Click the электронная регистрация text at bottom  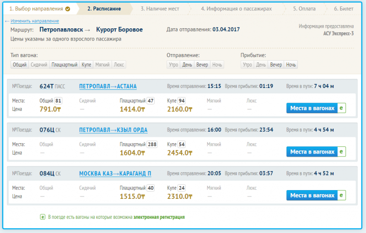coord(159,217)
